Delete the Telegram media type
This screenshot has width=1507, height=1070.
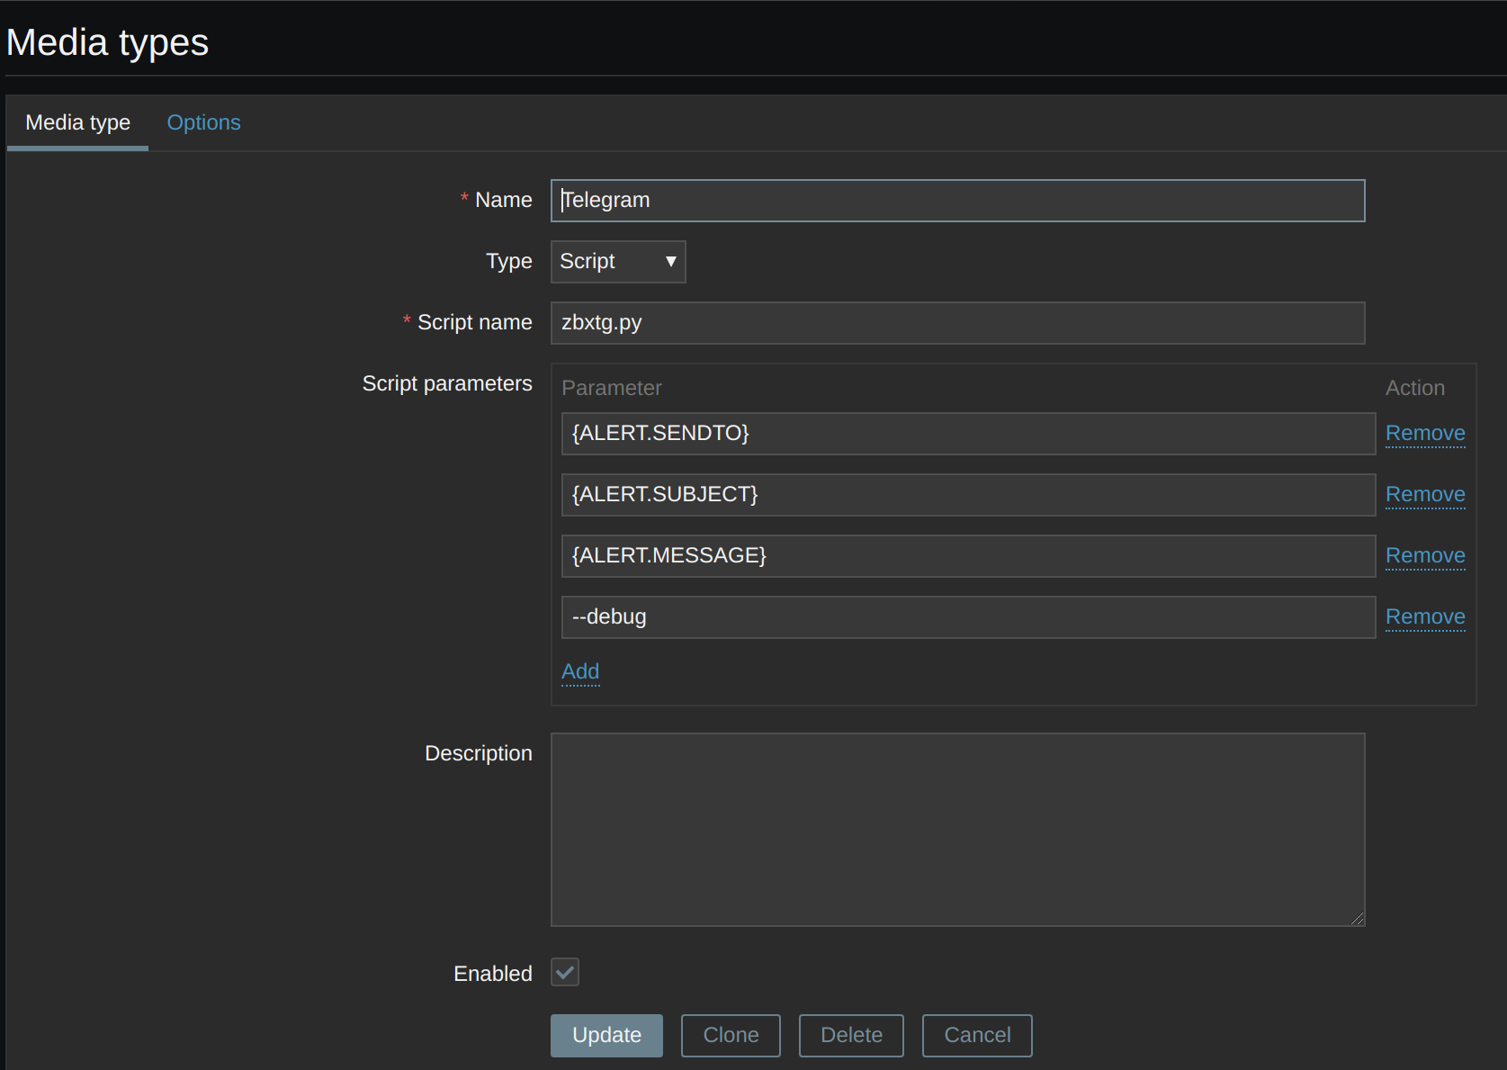851,1036
